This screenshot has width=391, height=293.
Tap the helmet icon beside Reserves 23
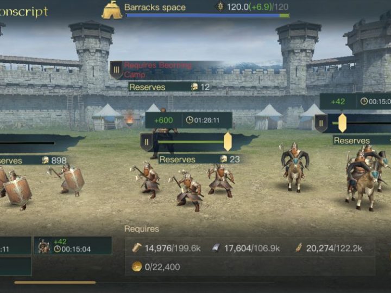[x=224, y=159]
